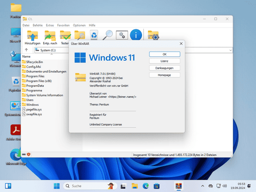Click the Lizenz button
The image size is (256, 192).
tap(164, 61)
